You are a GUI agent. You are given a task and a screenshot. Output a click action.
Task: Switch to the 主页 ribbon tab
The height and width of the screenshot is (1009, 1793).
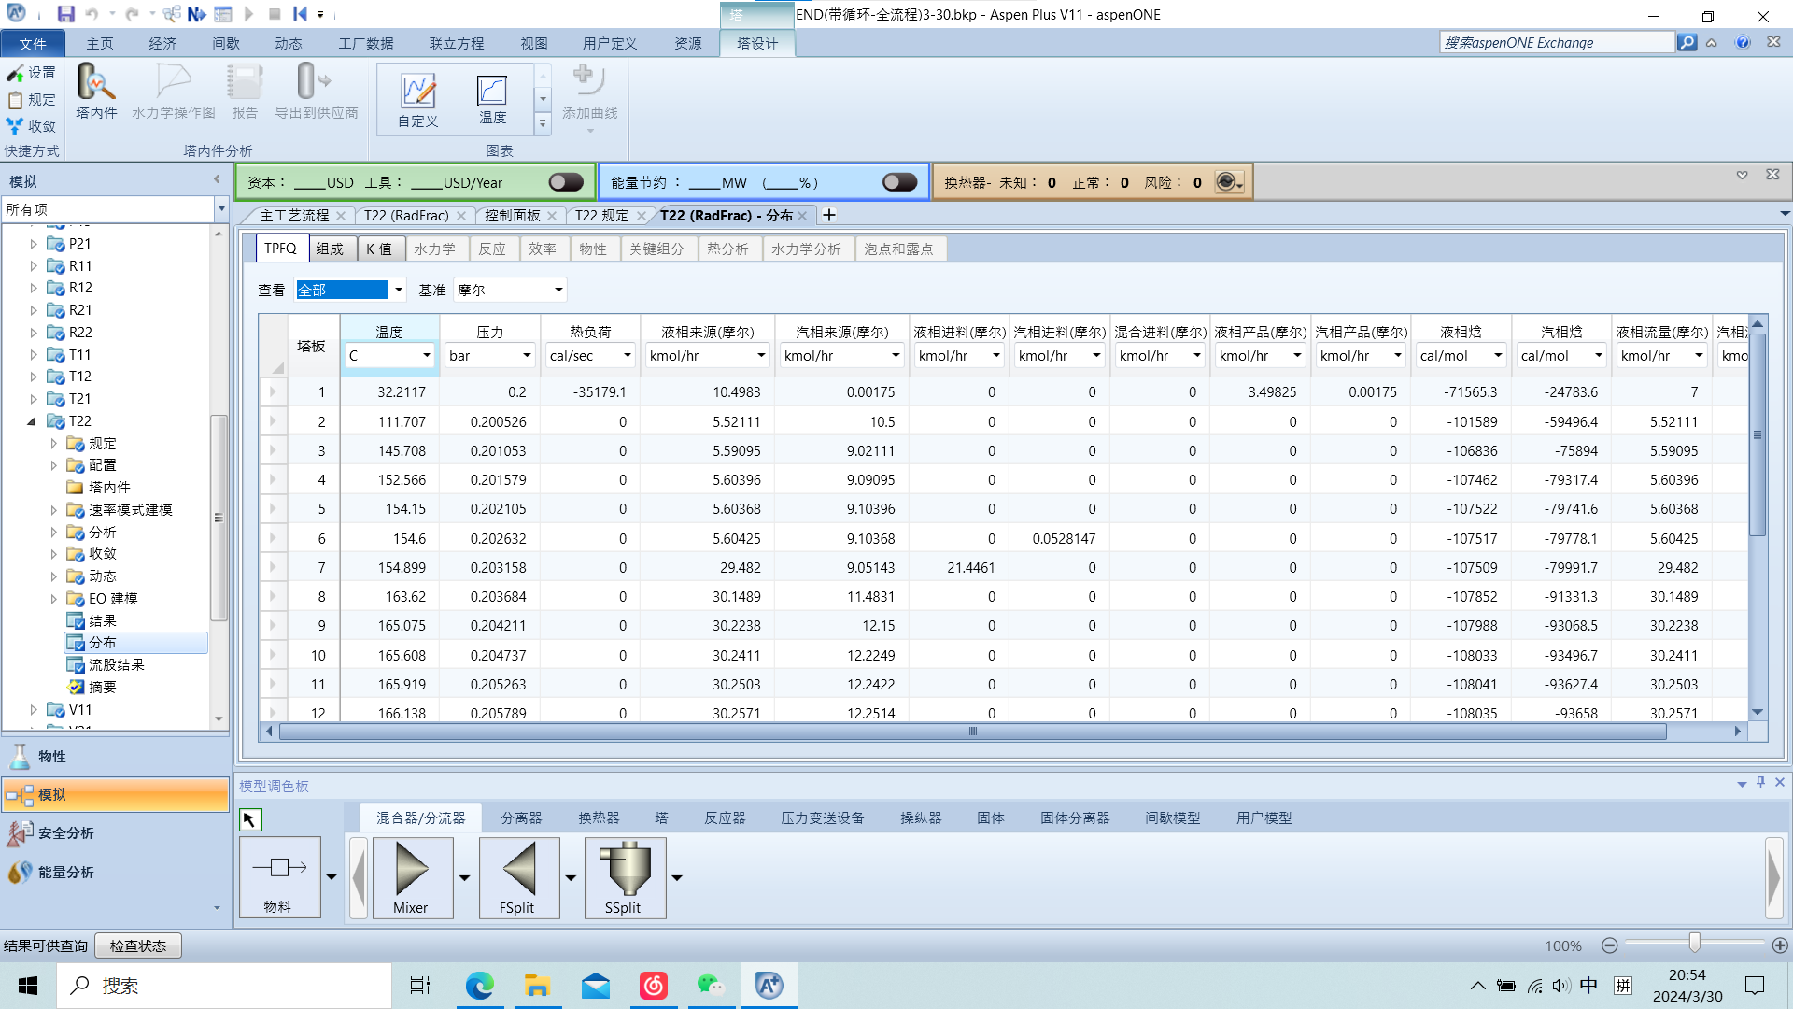(x=100, y=43)
